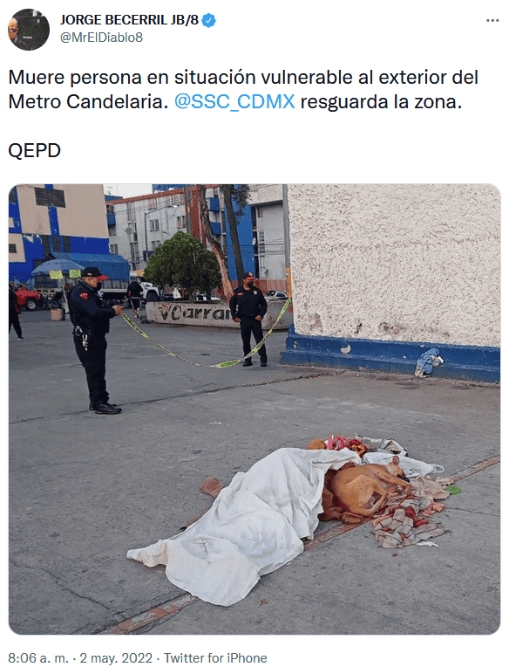The image size is (509, 667).
Task: Click the dog lying in the photo
Action: click(369, 486)
